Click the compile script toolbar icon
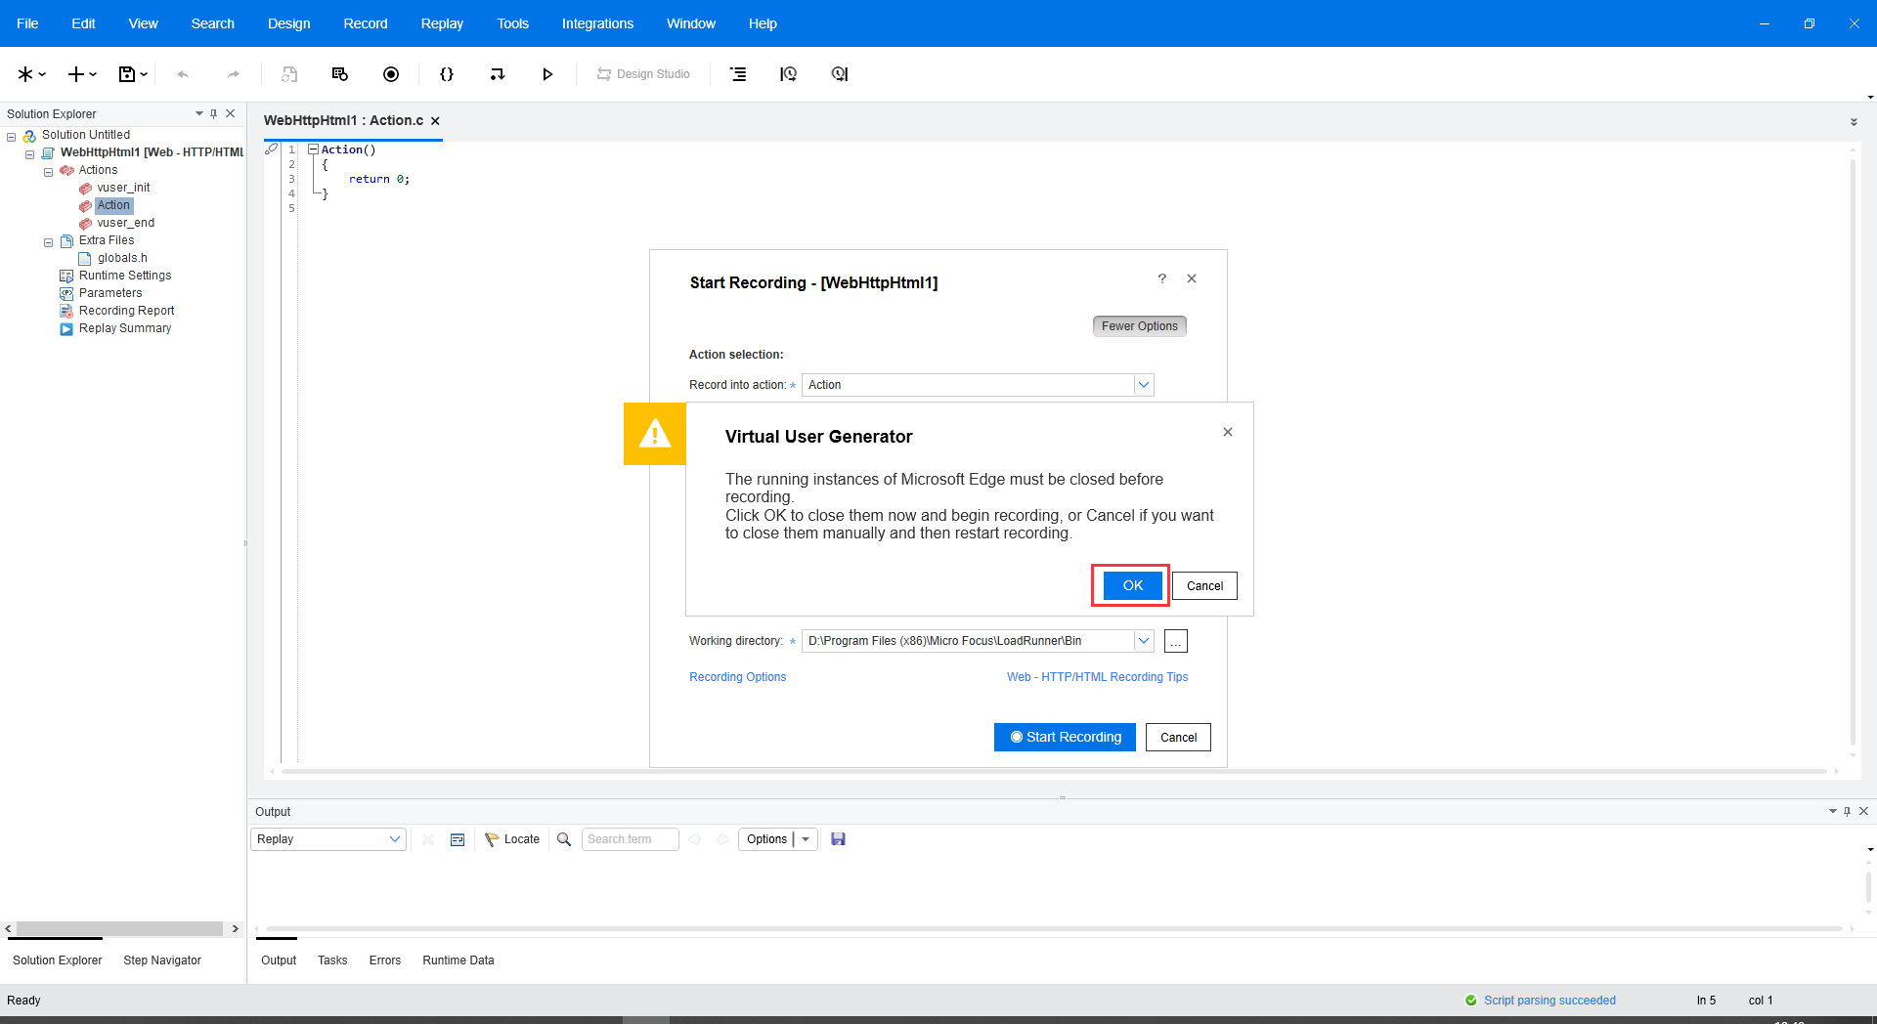Screen dimensions: 1877x1024 tap(498, 74)
